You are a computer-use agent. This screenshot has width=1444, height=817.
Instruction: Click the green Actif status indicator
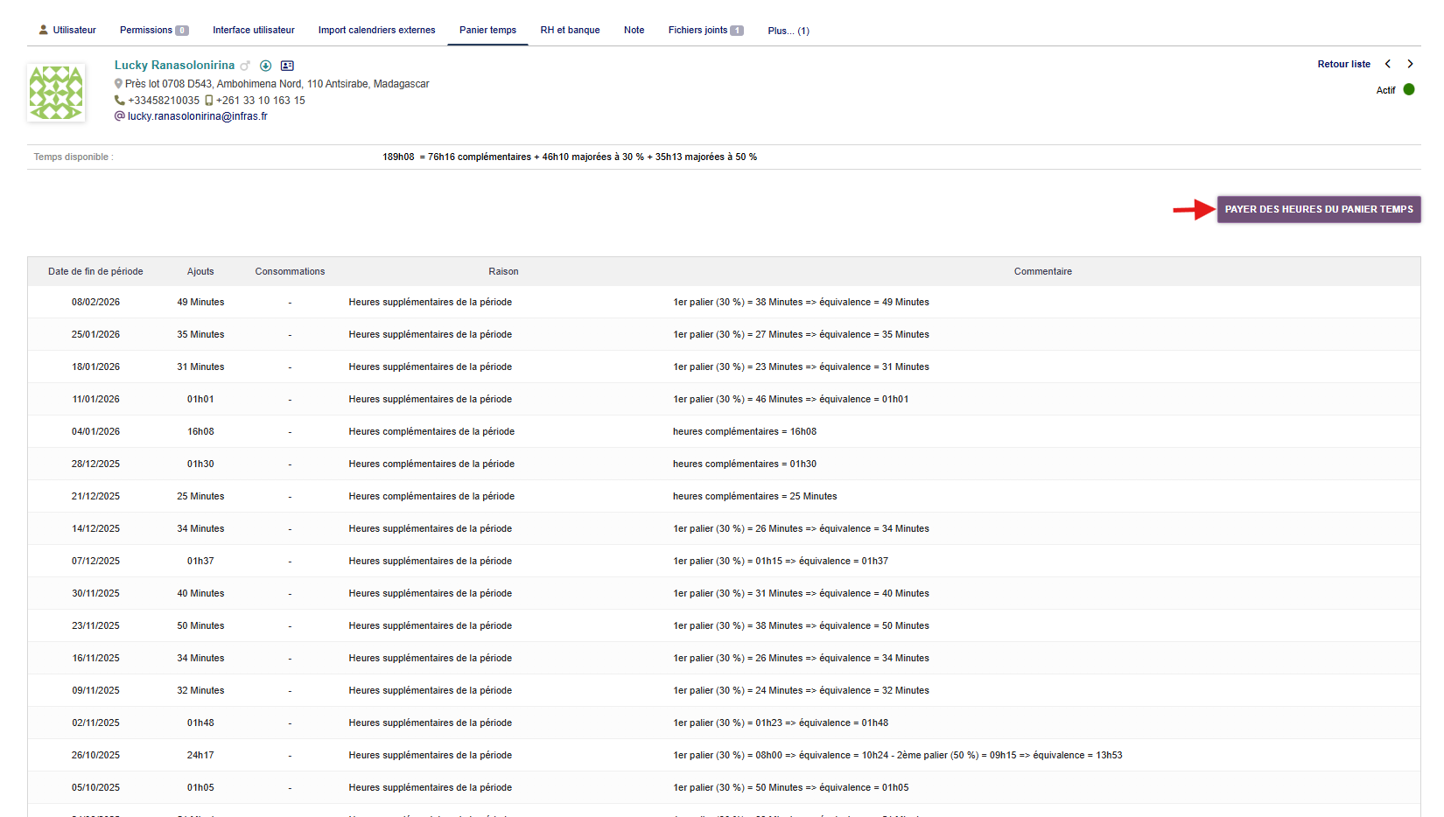tap(1409, 89)
